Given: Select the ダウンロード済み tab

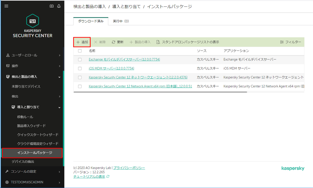Looking at the screenshot, I should point(91,21).
